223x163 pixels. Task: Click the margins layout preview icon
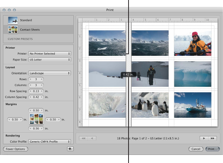coord(36,119)
